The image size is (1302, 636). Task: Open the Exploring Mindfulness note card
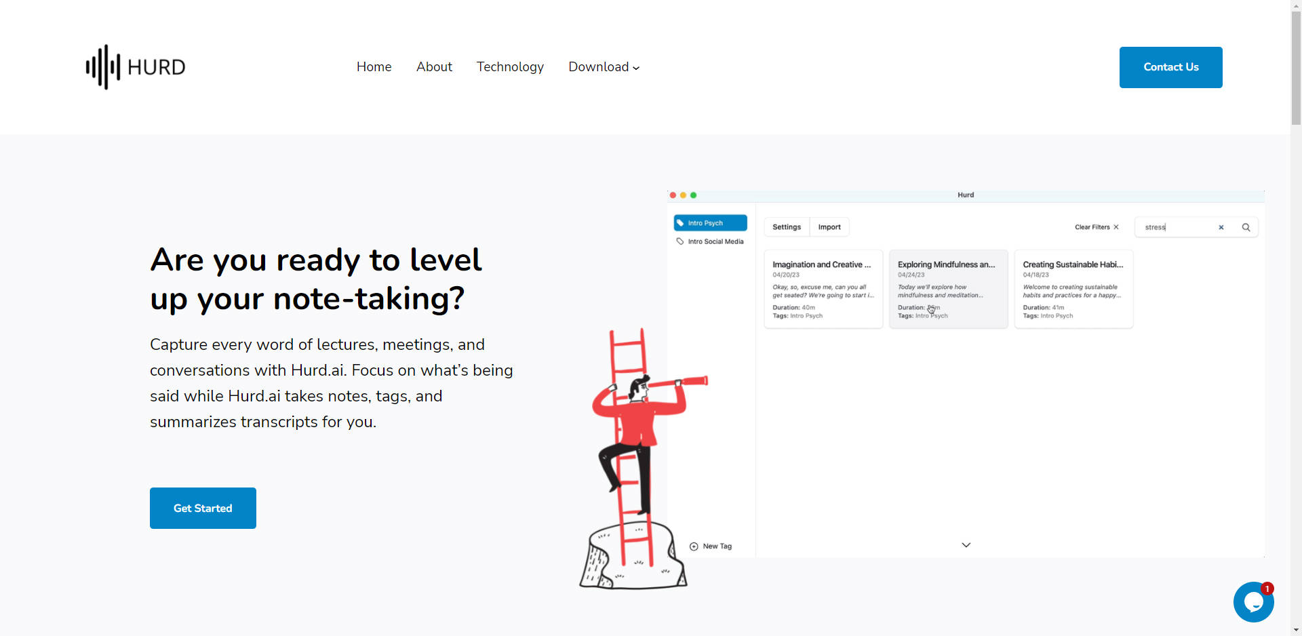pos(948,289)
